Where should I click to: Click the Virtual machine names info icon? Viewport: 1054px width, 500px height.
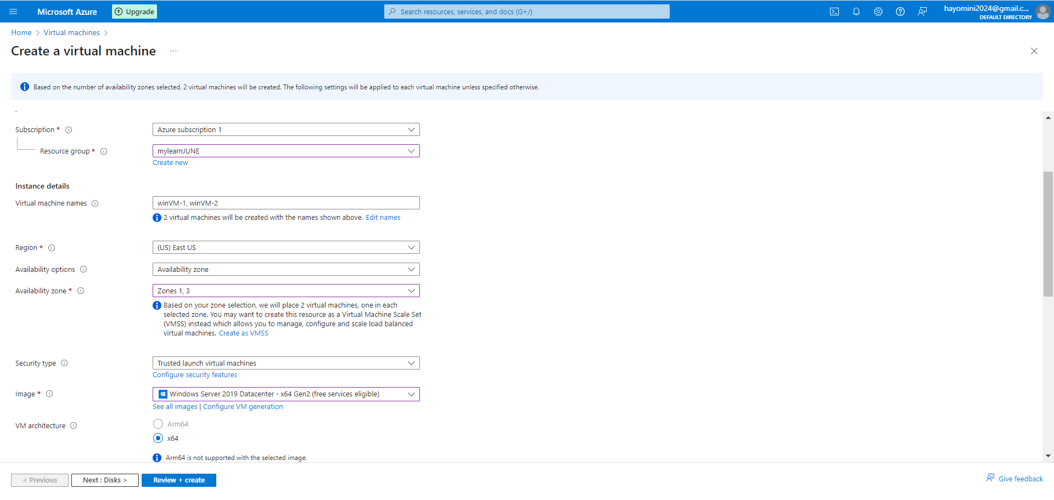95,203
